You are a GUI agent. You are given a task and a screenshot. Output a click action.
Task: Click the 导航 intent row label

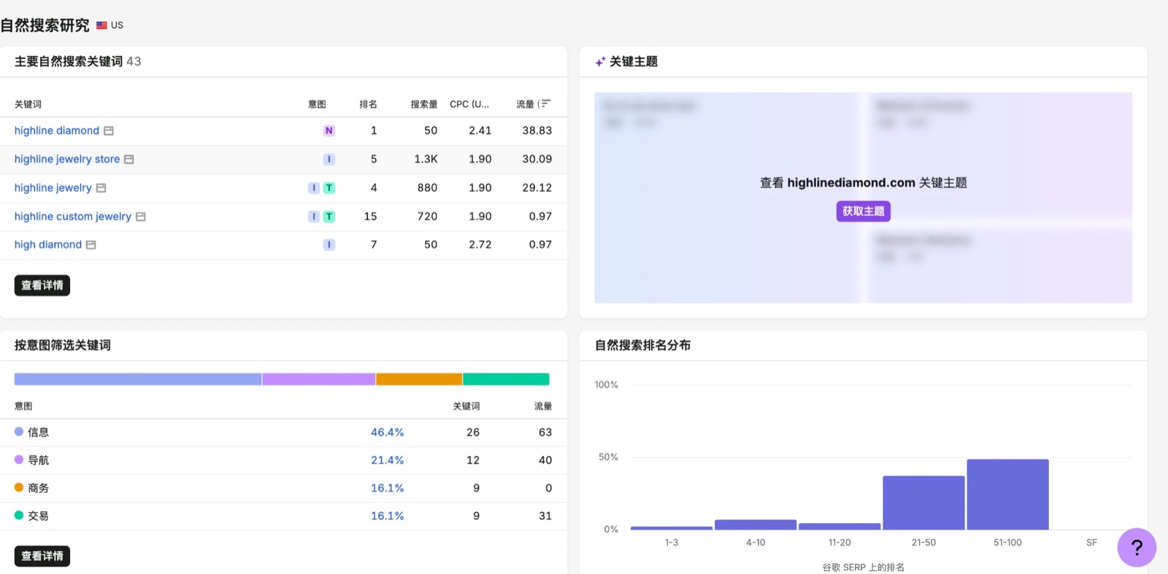tap(38, 460)
